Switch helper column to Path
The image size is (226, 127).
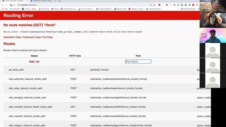click(x=32, y=61)
